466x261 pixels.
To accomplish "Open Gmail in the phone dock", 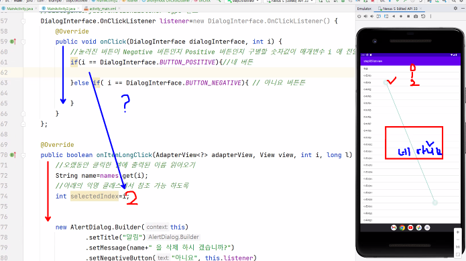I will (x=394, y=227).
